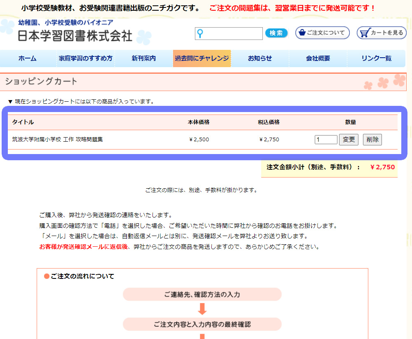Click the 数量 column header
The image size is (412, 339).
coord(351,122)
